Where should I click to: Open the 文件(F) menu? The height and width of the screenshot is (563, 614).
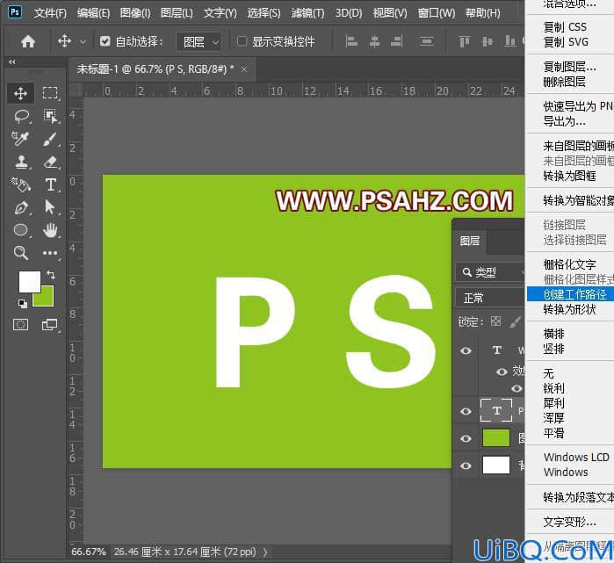coord(50,13)
